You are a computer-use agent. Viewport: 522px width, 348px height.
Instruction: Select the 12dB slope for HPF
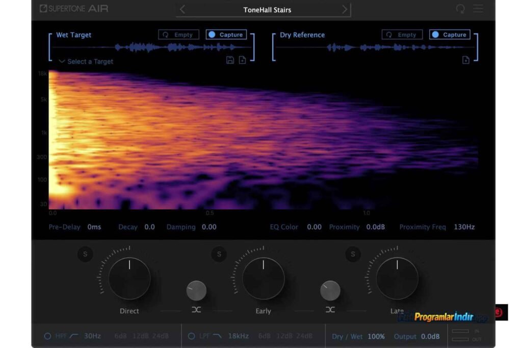point(140,336)
